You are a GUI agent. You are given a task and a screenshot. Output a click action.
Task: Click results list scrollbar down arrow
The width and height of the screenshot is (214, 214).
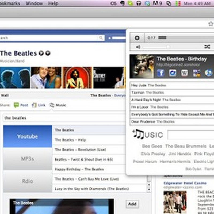(149, 189)
